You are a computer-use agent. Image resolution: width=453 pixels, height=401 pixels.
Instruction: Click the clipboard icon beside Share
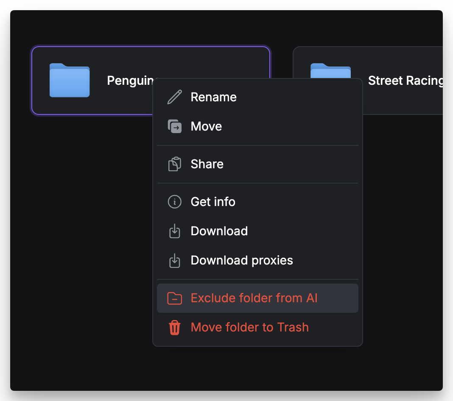coord(174,164)
